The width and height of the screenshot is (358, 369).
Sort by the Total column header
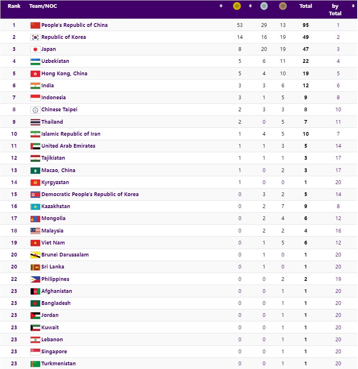305,6
